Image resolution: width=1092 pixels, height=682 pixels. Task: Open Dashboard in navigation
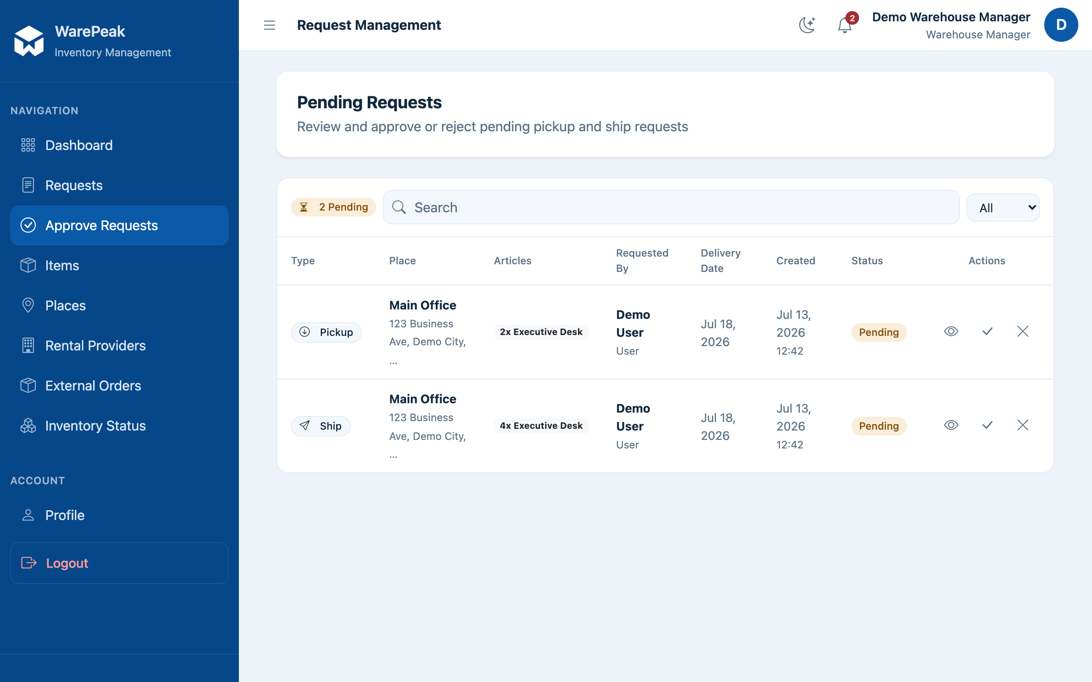(x=119, y=145)
